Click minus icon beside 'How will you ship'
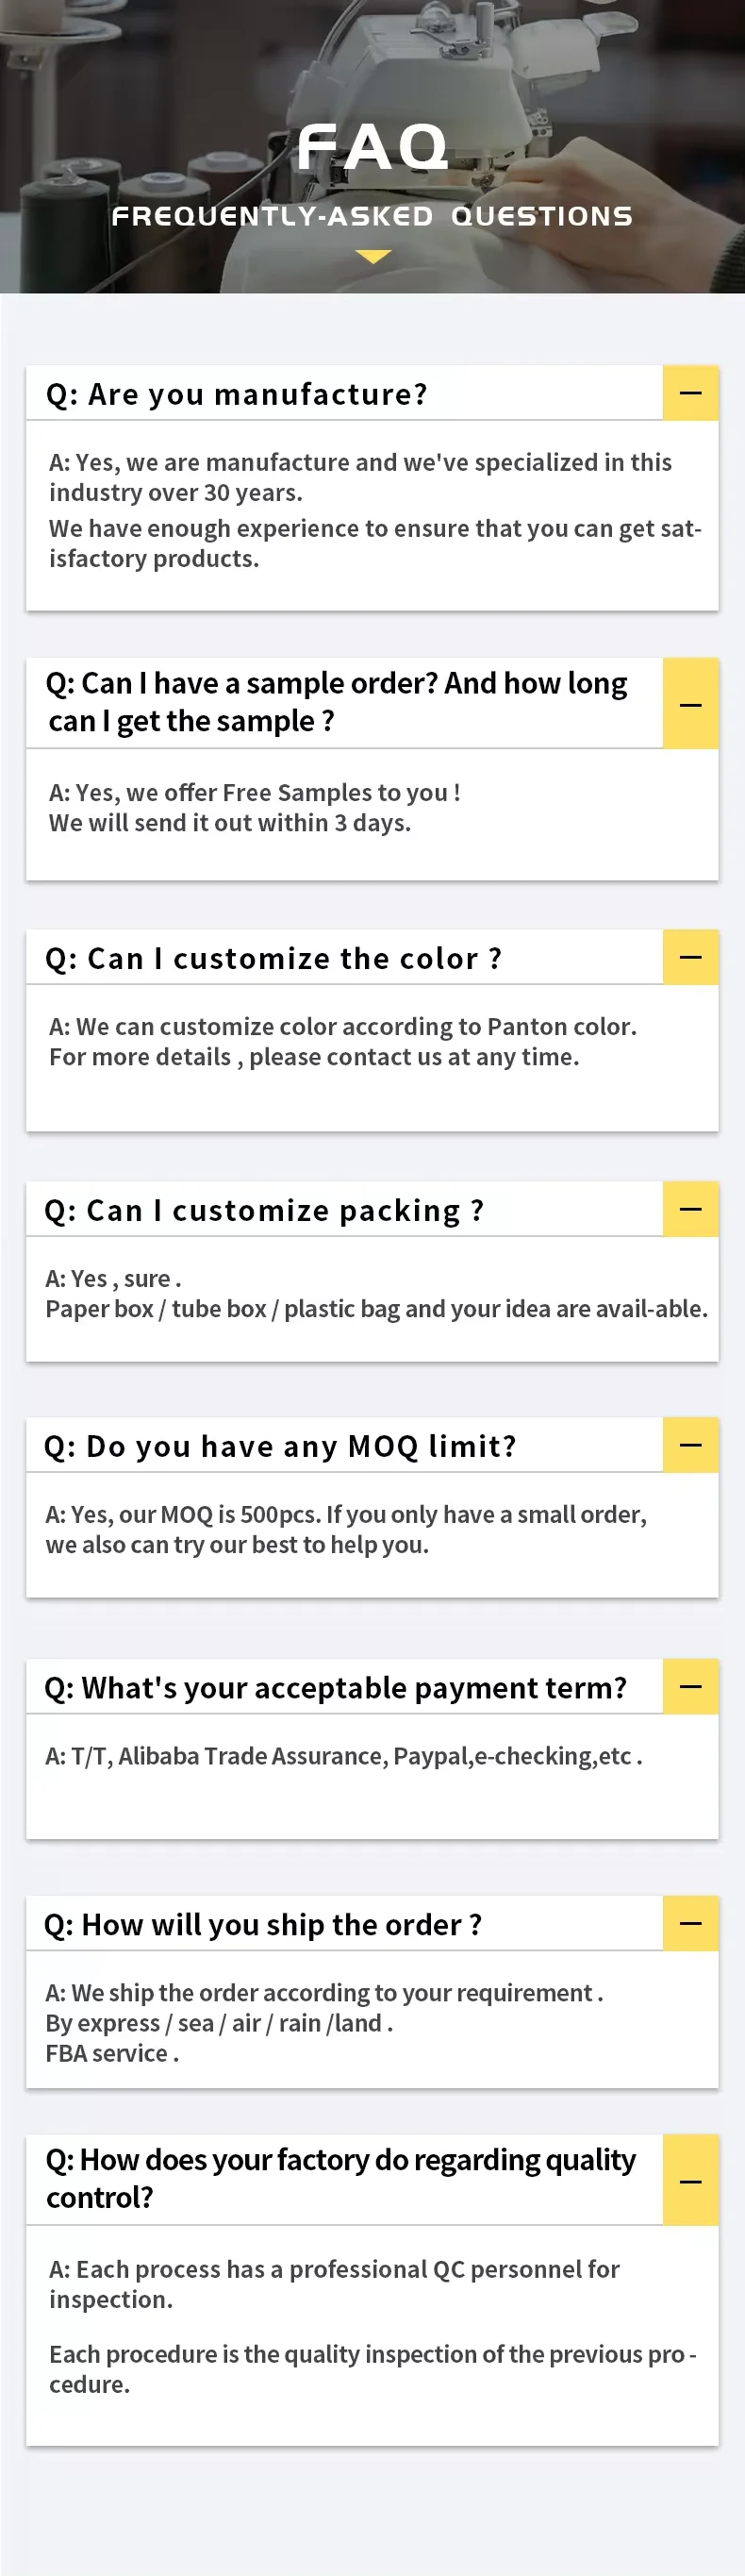This screenshot has height=2576, width=745. point(690,1923)
